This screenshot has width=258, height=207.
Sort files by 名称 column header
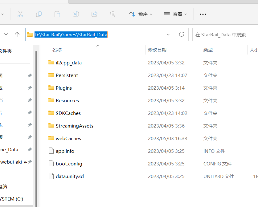click(57, 50)
